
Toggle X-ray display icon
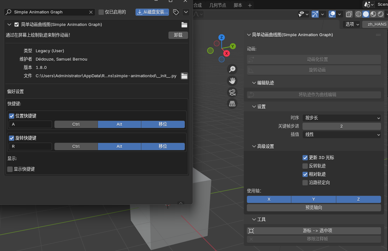coord(349,14)
